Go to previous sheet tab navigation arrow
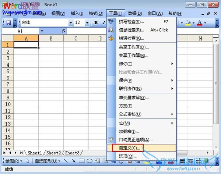The image size is (221, 174). [10, 153]
